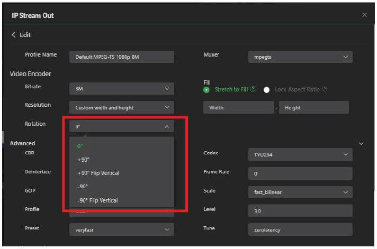Collapse the Rotation dropdown
The image size is (377, 249).
pyautogui.click(x=122, y=126)
